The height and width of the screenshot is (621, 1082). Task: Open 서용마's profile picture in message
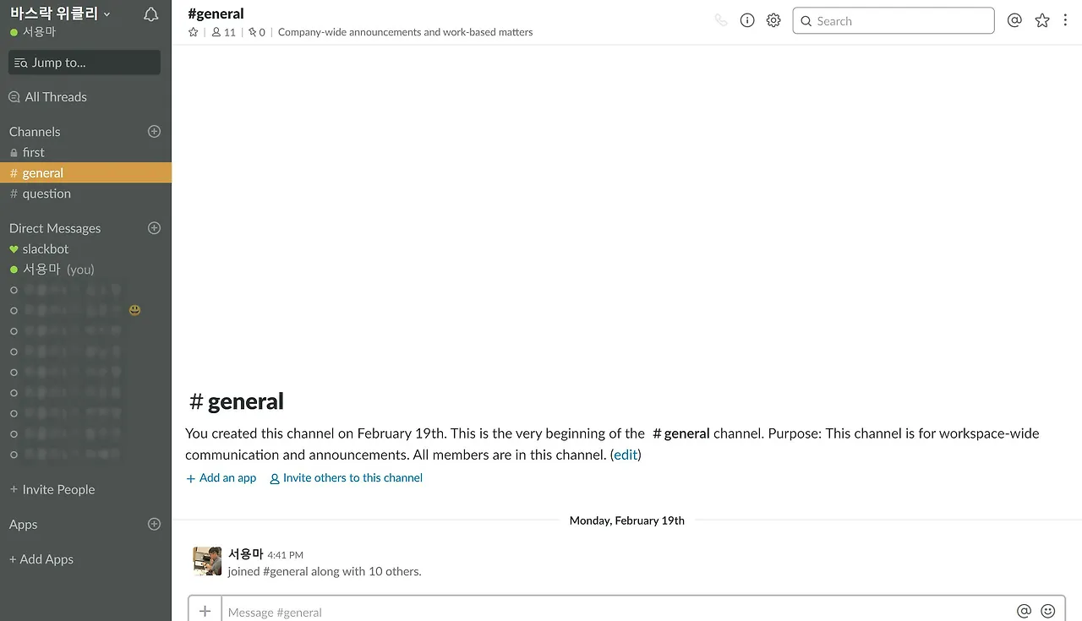(207, 561)
